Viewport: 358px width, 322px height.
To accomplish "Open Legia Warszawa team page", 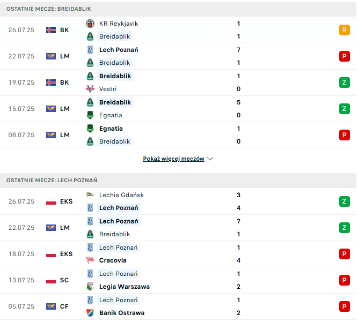I will point(125,287).
